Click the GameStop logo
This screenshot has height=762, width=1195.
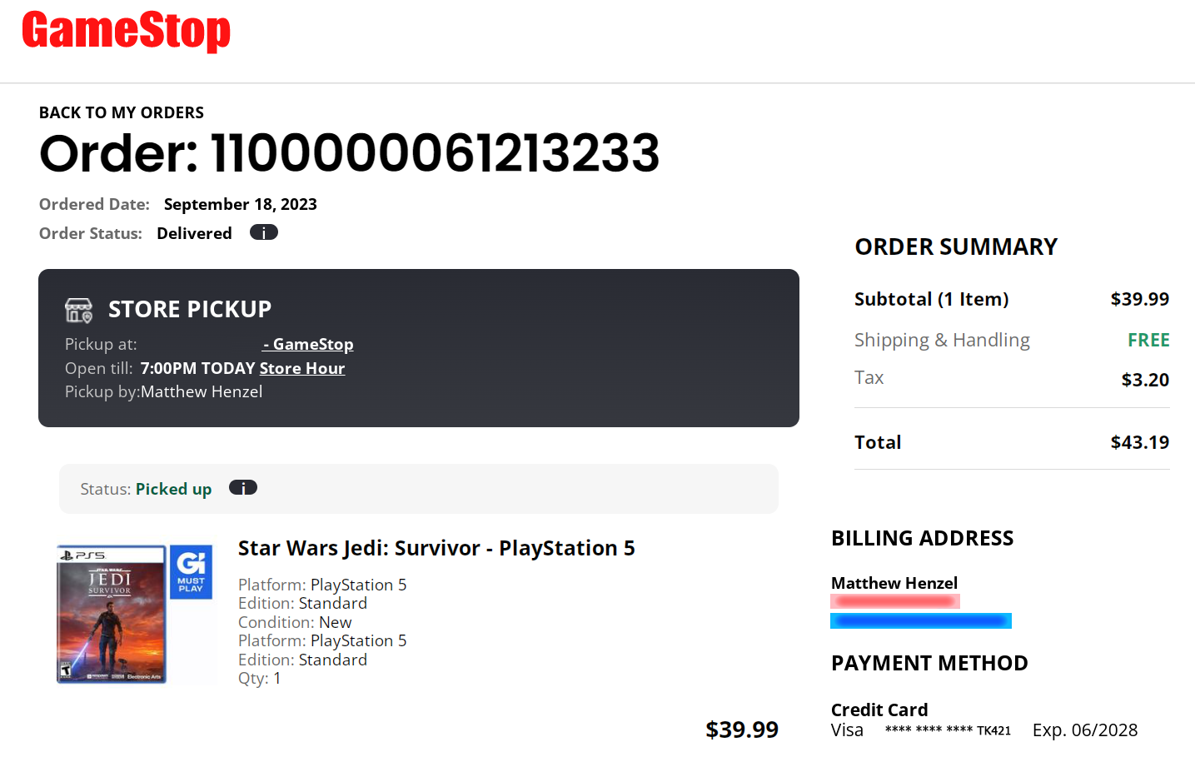coord(126,32)
